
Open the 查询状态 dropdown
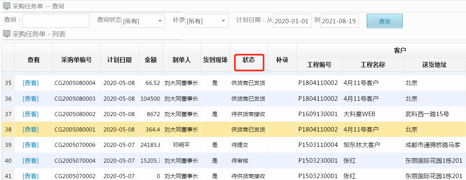[143, 21]
